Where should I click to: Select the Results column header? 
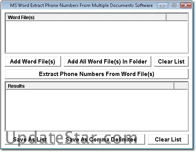(x=90, y=86)
